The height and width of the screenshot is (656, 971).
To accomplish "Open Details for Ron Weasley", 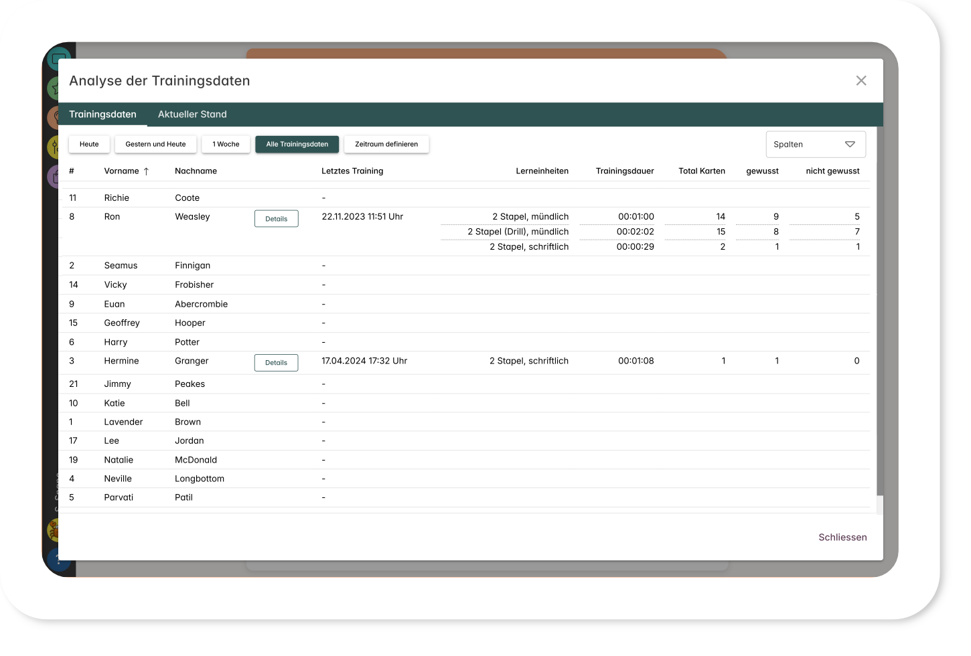I will pos(276,219).
